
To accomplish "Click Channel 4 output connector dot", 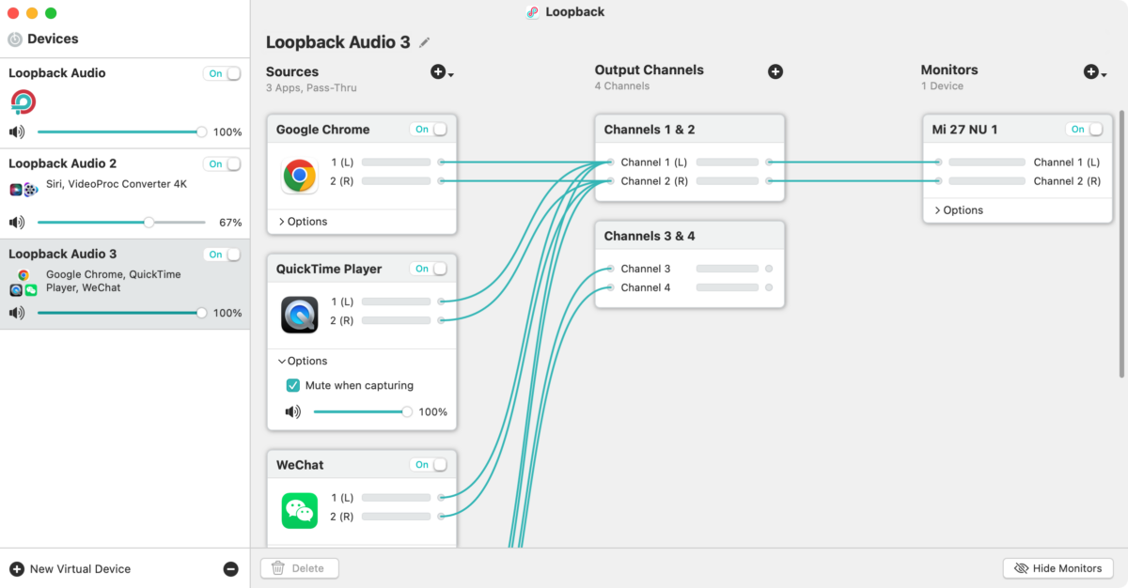I will tap(769, 287).
